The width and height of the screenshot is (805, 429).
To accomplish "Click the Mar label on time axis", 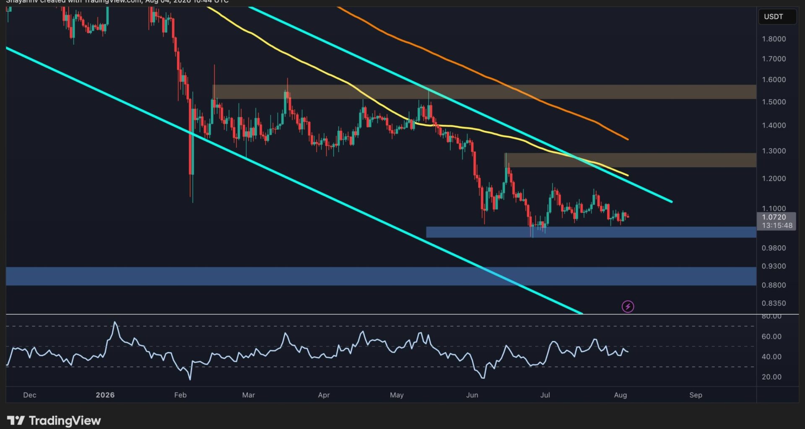I will pyautogui.click(x=248, y=395).
